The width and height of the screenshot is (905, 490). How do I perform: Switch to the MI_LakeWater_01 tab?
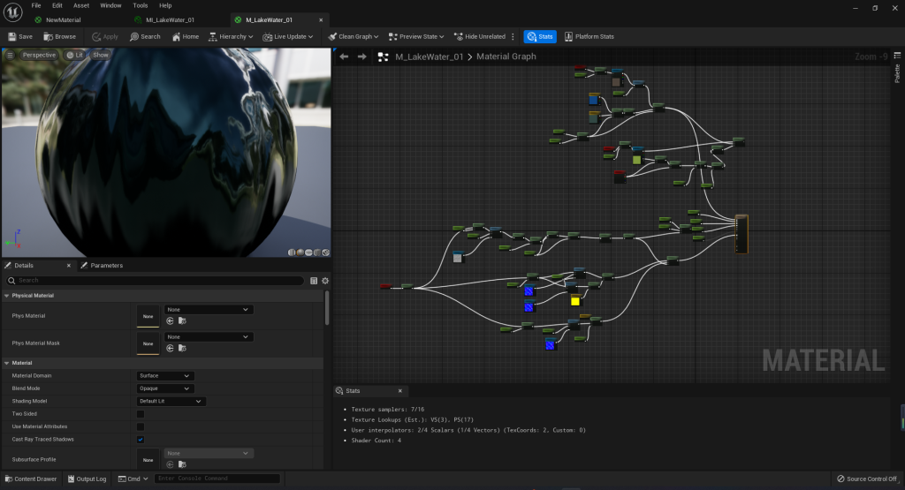[170, 19]
